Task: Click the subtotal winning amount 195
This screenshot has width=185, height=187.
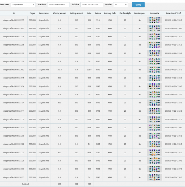Action: 60,184
